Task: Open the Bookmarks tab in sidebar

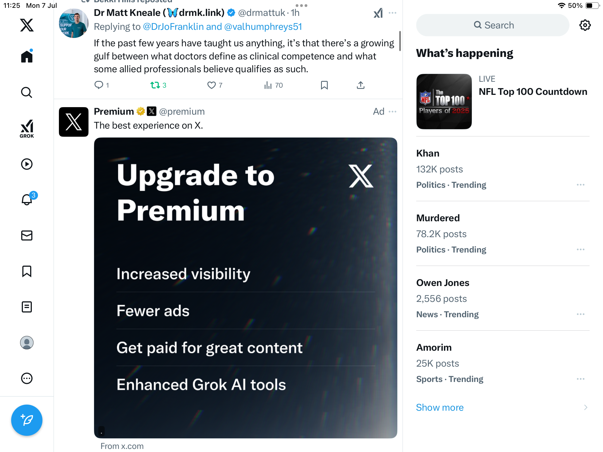Action: click(x=27, y=271)
